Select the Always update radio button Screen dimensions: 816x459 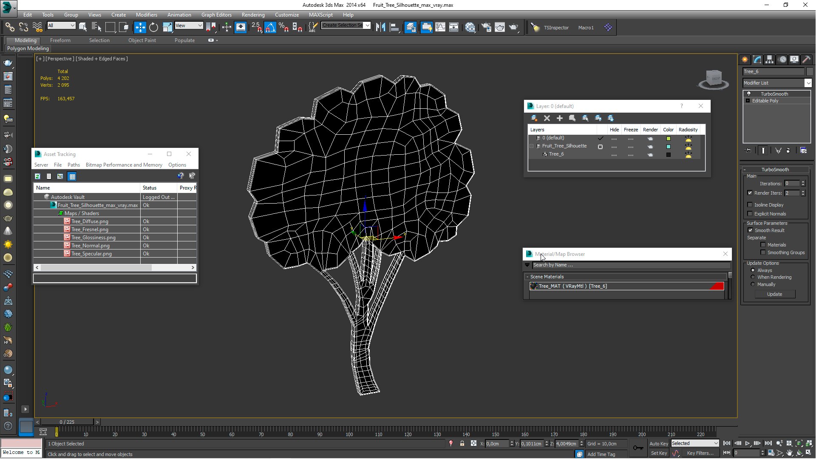(x=753, y=270)
